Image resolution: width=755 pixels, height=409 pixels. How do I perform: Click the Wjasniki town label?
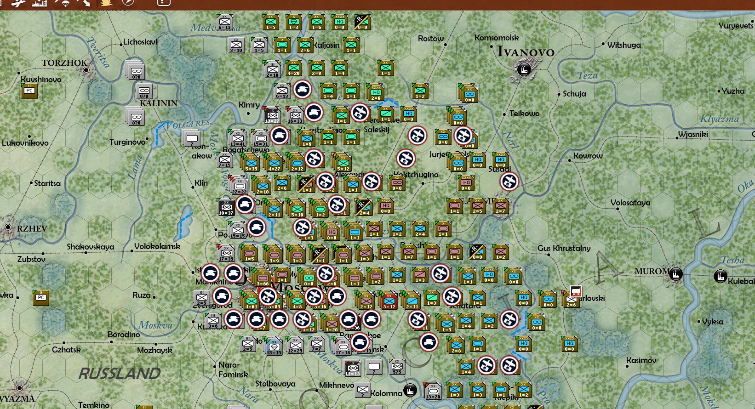click(x=693, y=134)
